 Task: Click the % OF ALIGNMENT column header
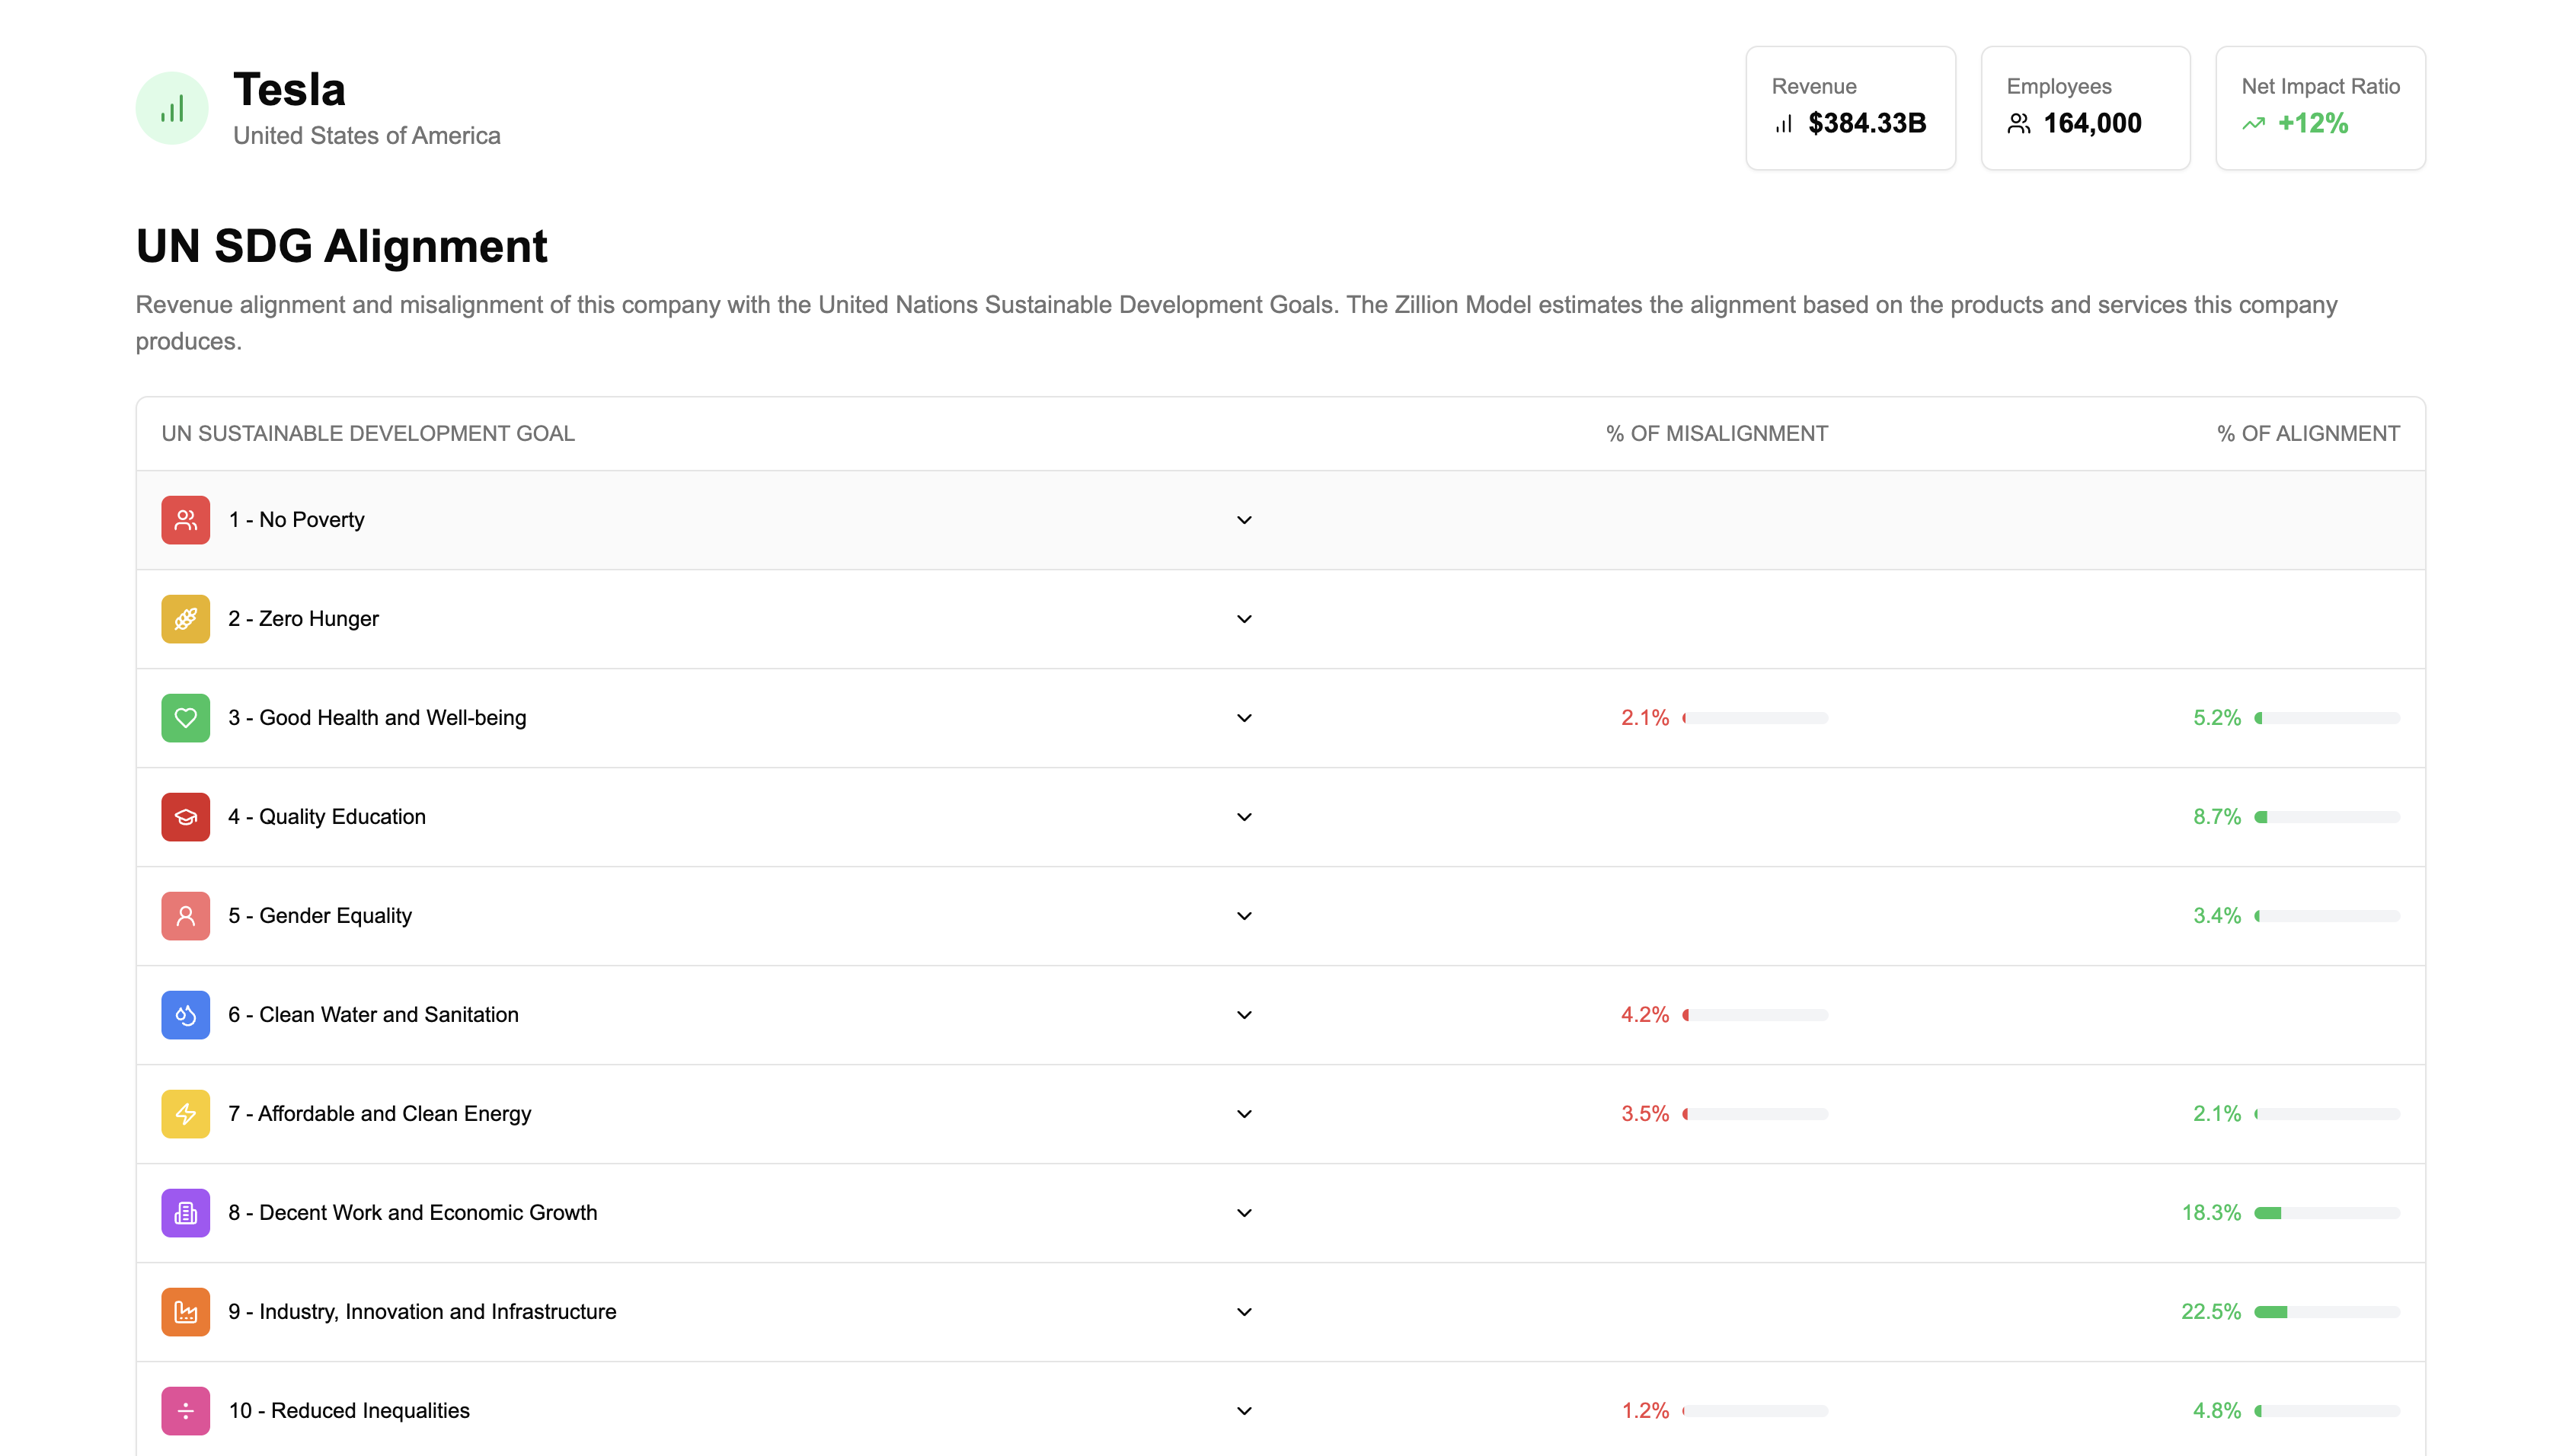(2308, 434)
